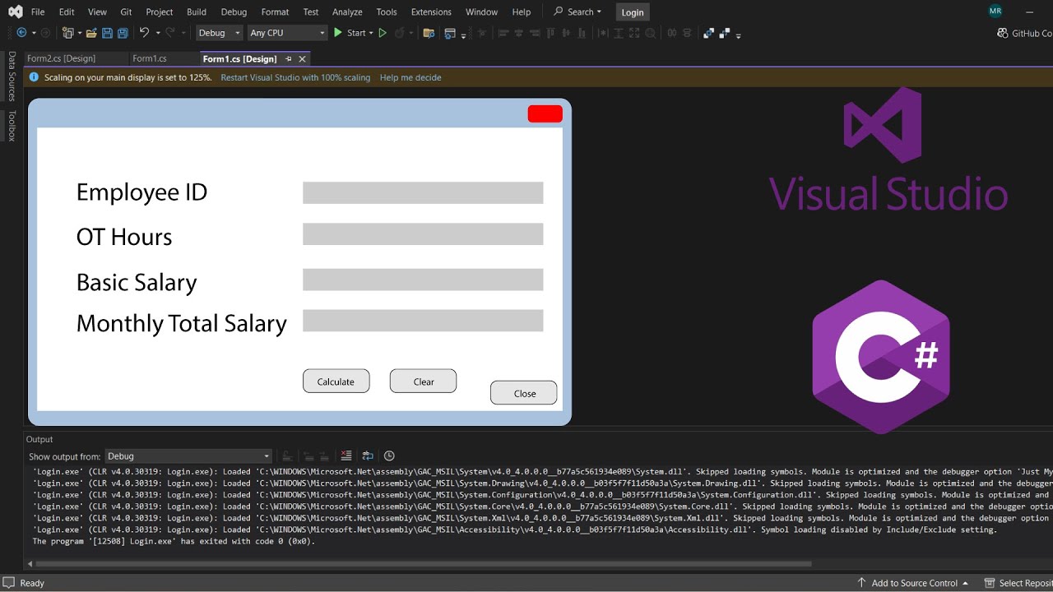Open the Format menu
Image resolution: width=1053 pixels, height=592 pixels.
(275, 12)
